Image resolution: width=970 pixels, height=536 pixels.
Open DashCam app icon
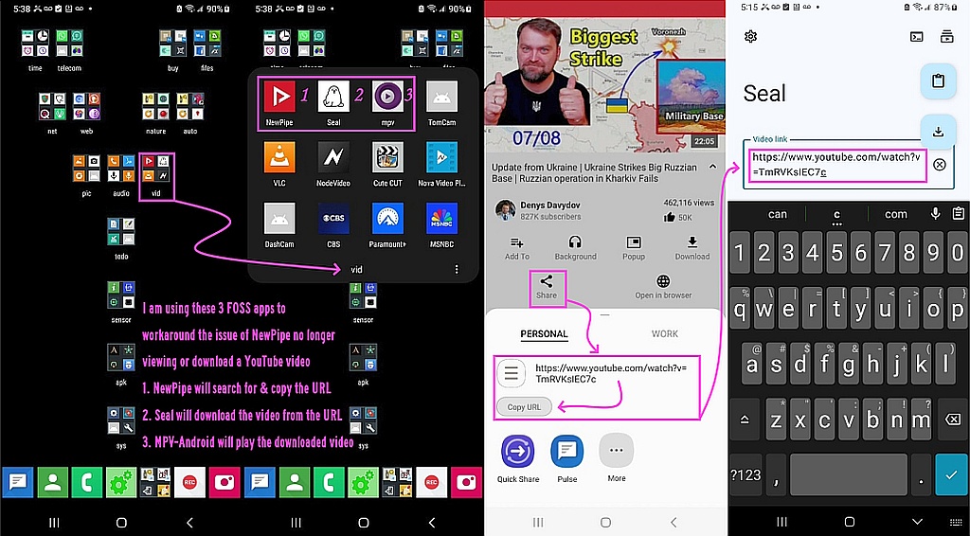pyautogui.click(x=279, y=218)
